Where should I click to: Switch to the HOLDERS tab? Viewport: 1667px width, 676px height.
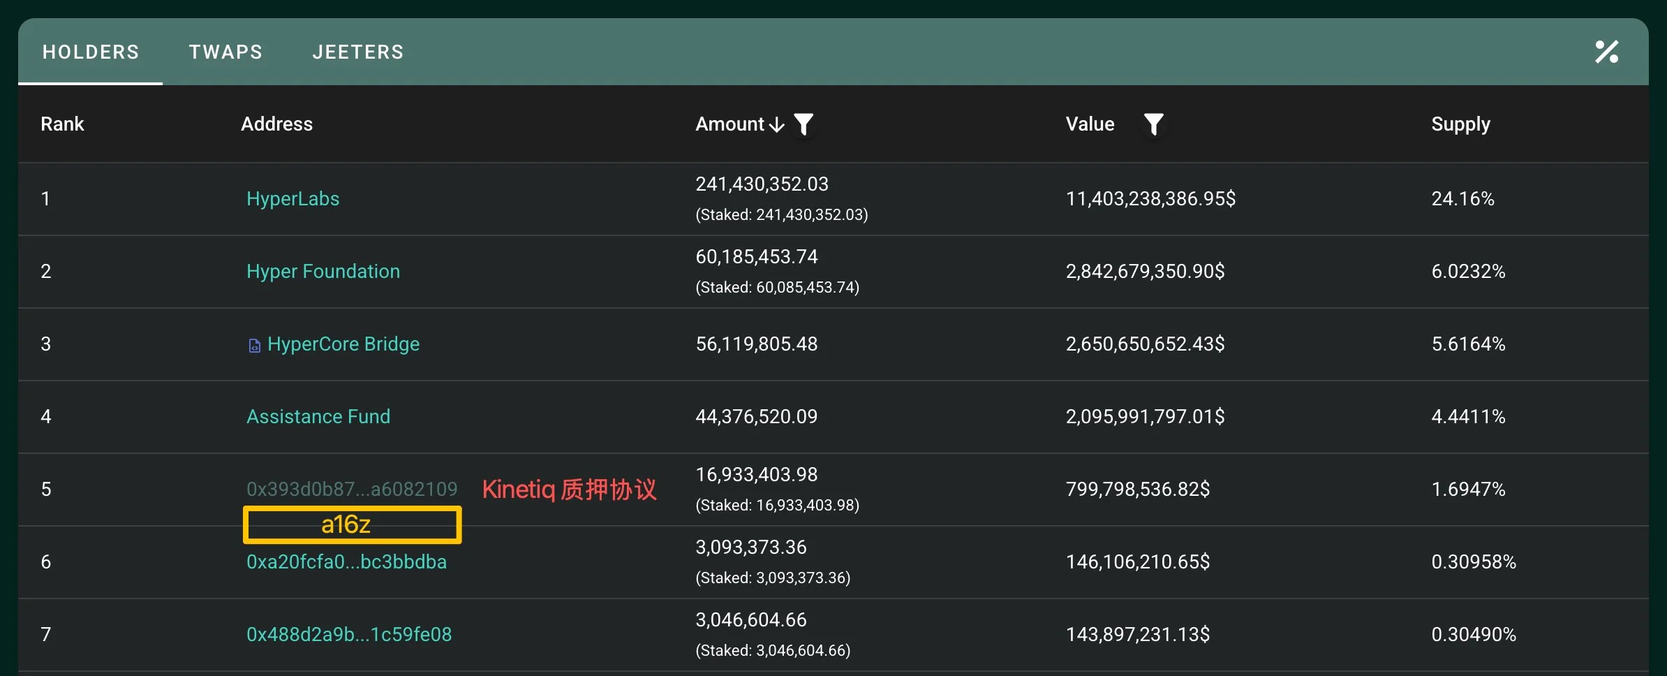(x=91, y=52)
